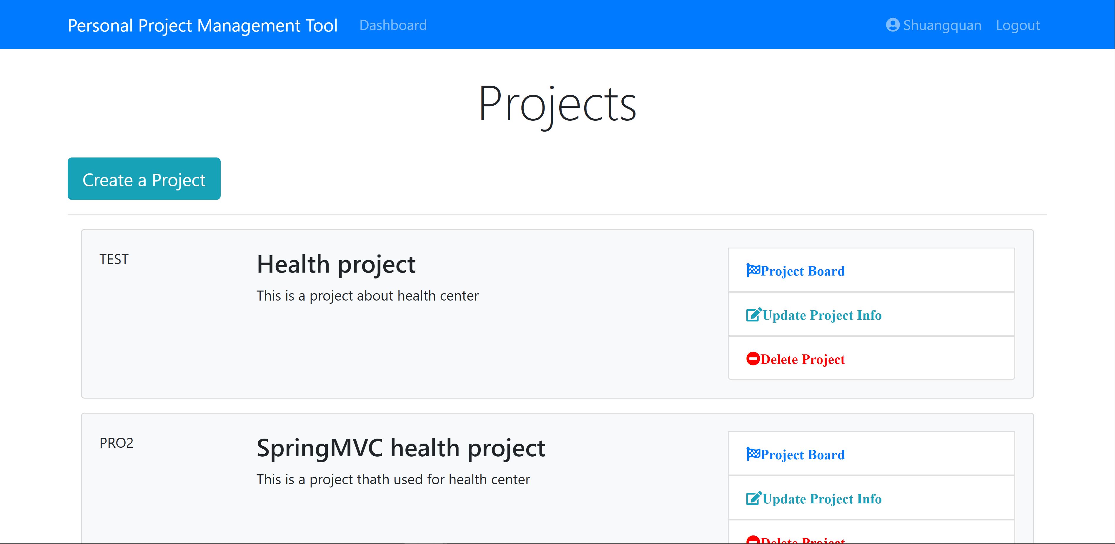Click the red minus icon for Health project delete
Image resolution: width=1115 pixels, height=544 pixels.
(753, 359)
